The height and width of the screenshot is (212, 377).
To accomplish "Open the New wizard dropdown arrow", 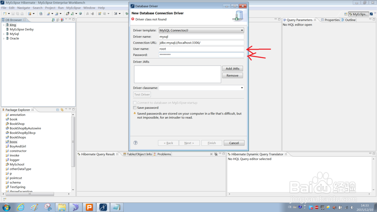I will [x=9, y=14].
